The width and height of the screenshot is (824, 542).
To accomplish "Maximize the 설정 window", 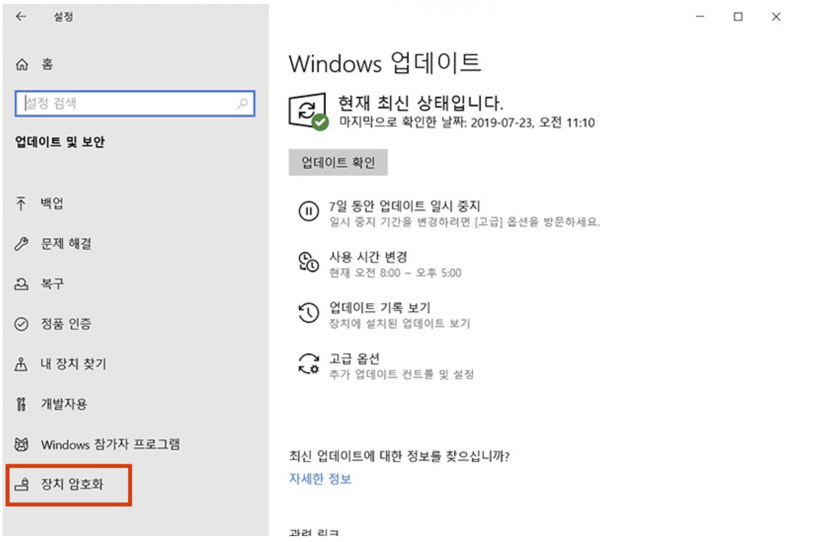I will coord(738,17).
